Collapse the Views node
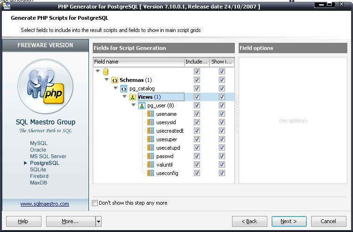Viewport: 353px width, 232px height. click(x=125, y=96)
